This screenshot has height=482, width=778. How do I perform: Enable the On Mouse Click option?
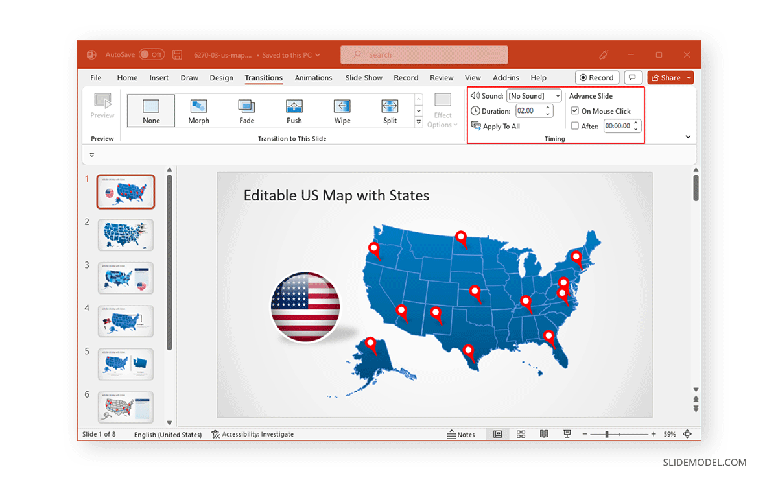click(574, 110)
